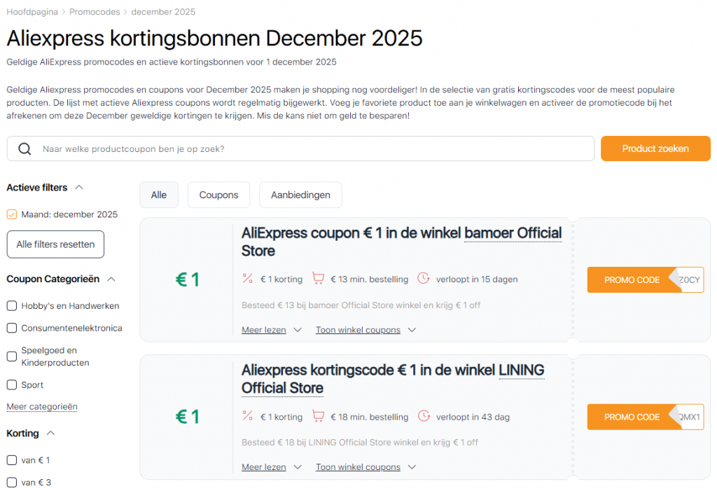Screen dimensions: 717x491
Task: Switch to the Coupons tab
Action: pyautogui.click(x=218, y=195)
